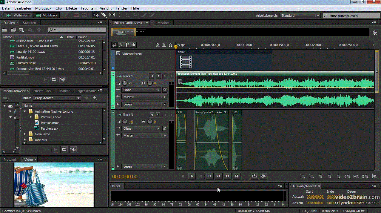Click Open File folder icon in Dateien panel

[5, 30]
